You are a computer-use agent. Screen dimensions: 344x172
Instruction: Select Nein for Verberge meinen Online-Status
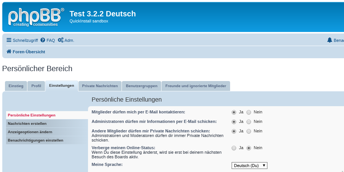point(248,148)
